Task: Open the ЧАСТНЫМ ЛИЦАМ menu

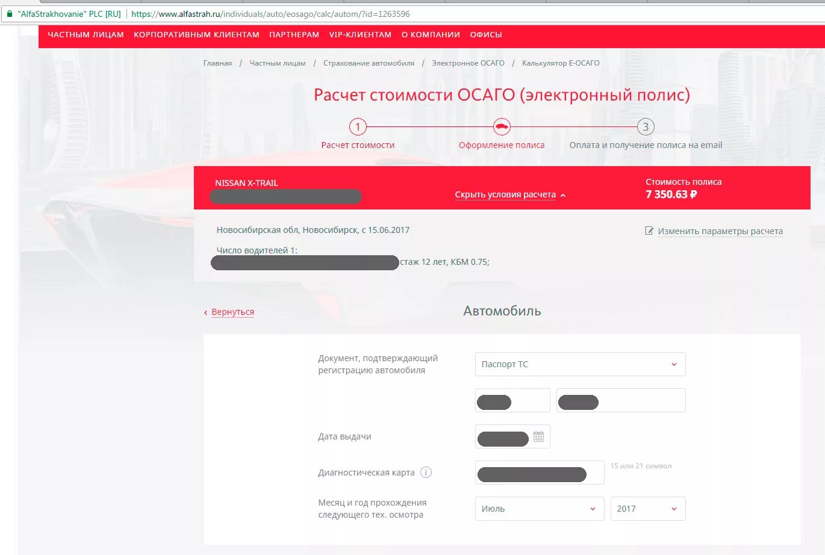Action: click(86, 35)
